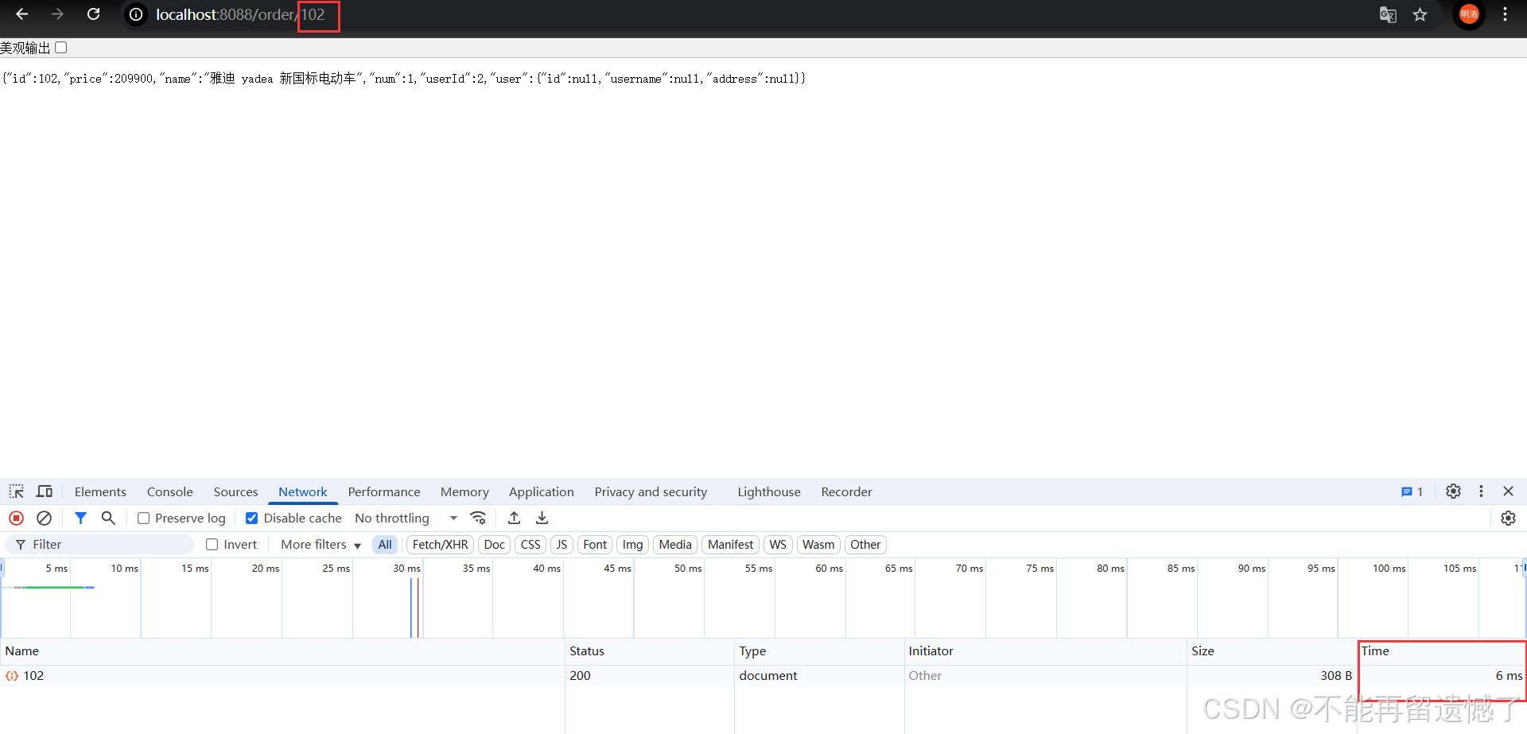Go forward in browser history

pos(57,14)
